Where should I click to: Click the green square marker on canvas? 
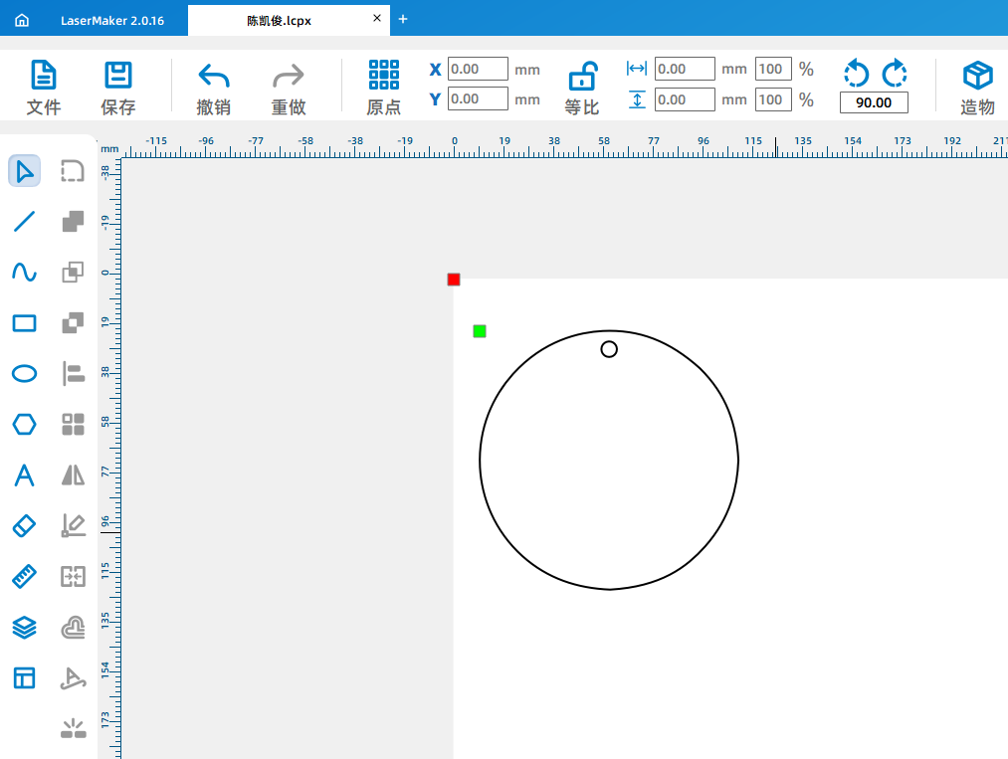480,331
